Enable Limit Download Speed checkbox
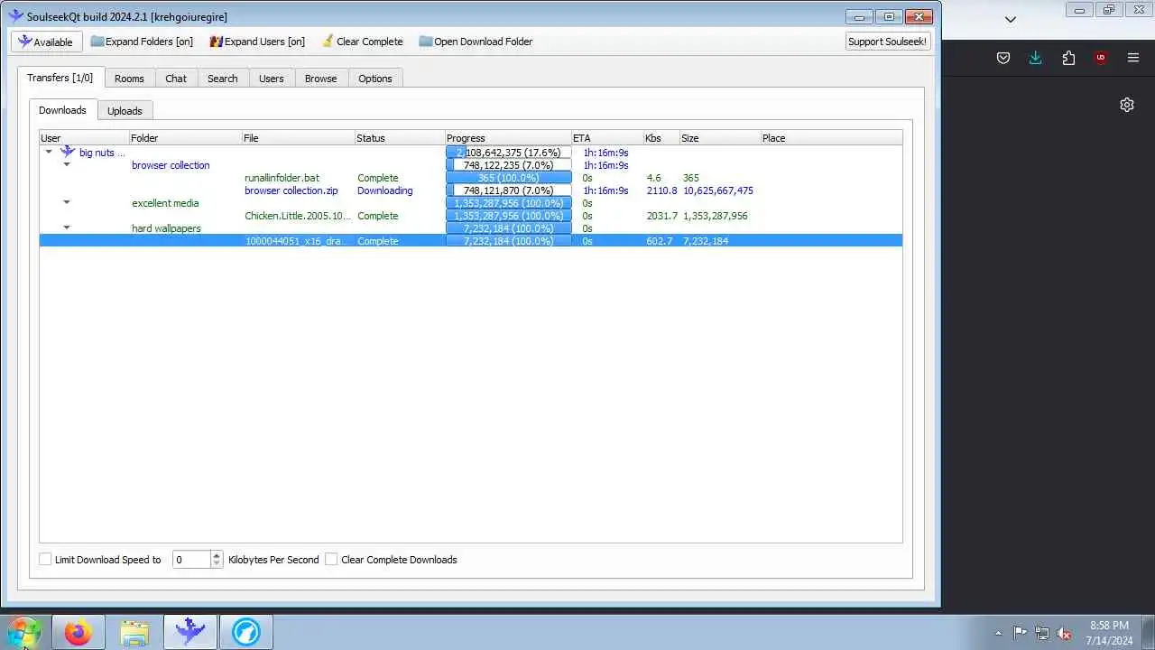The image size is (1155, 650). (x=45, y=560)
